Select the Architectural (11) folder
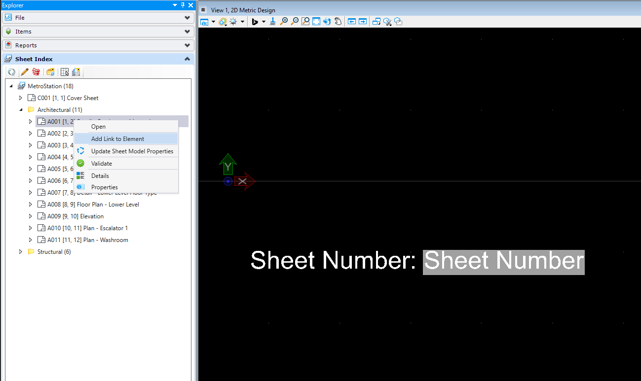This screenshot has height=381, width=641. [x=60, y=110]
